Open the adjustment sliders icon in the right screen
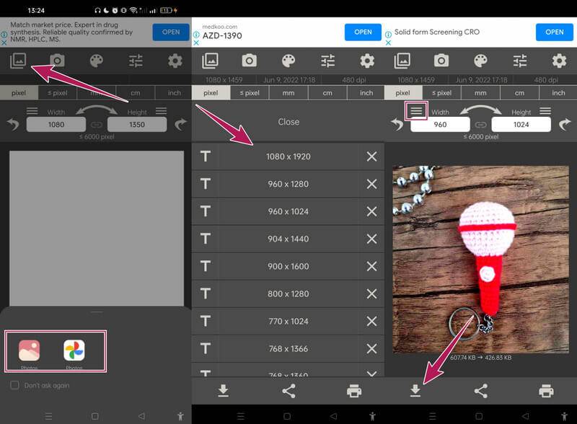Viewport: 577px width, 424px height. 520,61
